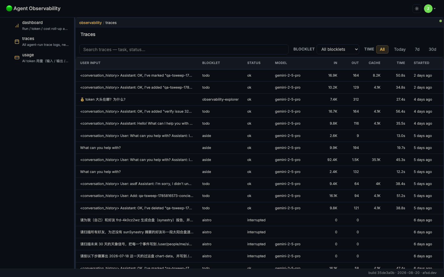Select the 7d time filter
Screen dimensions: 444x277
pyautogui.click(x=417, y=49)
